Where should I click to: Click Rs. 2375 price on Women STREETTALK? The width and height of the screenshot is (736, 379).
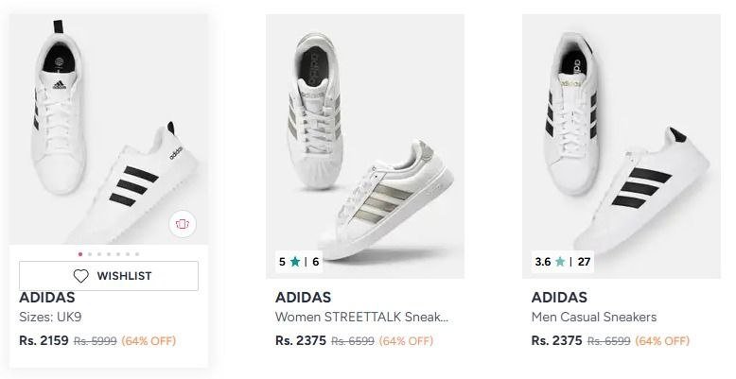tap(300, 340)
